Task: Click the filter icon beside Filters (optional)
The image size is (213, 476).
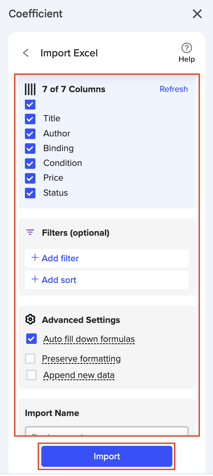Action: (30, 233)
